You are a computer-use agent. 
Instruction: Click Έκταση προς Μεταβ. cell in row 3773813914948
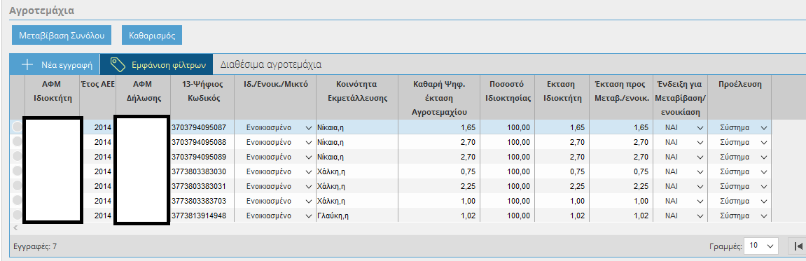click(621, 216)
